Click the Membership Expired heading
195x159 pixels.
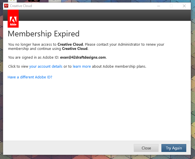(x=43, y=34)
